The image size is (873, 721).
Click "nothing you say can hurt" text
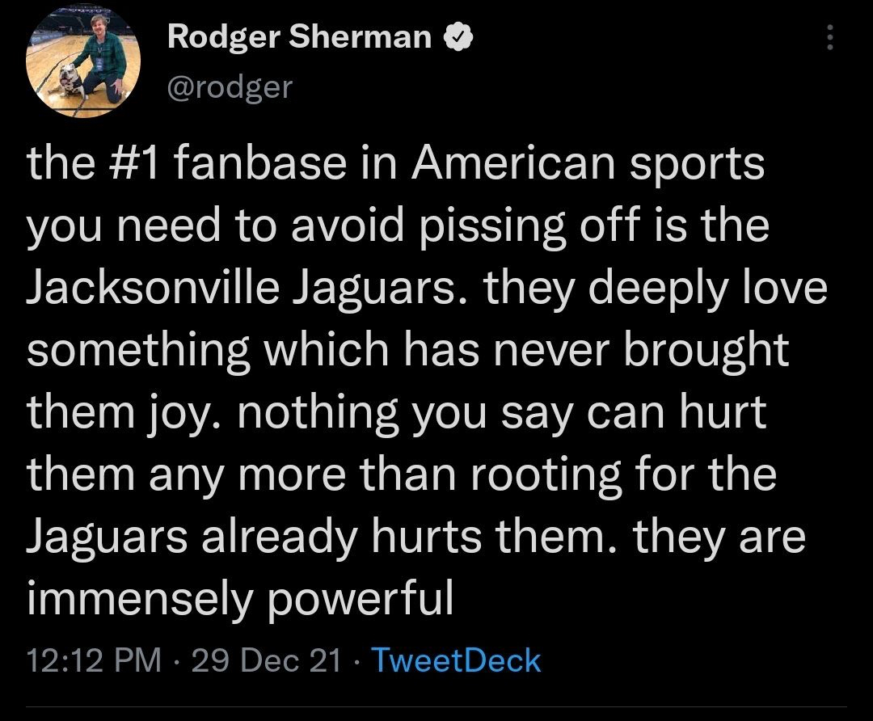[501, 413]
